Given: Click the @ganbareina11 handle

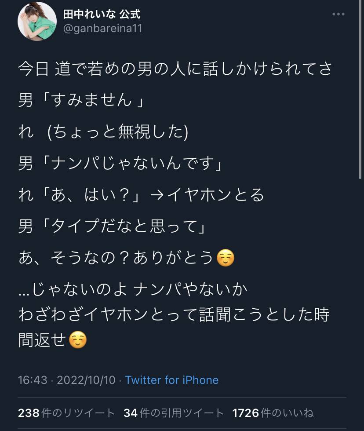Looking at the screenshot, I should pos(102,29).
